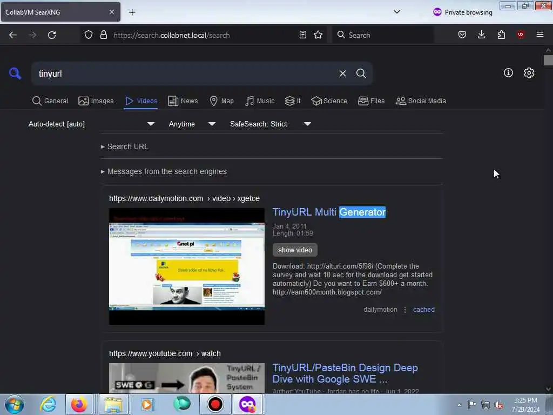Open Windows Media Player from taskbar
This screenshot has width=553, height=415.
click(x=147, y=404)
